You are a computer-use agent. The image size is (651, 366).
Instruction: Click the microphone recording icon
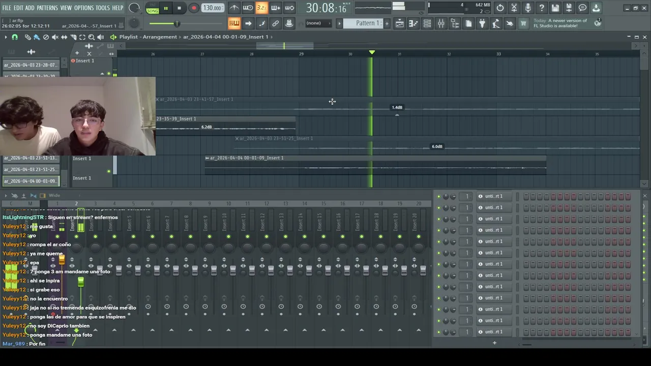click(x=528, y=8)
